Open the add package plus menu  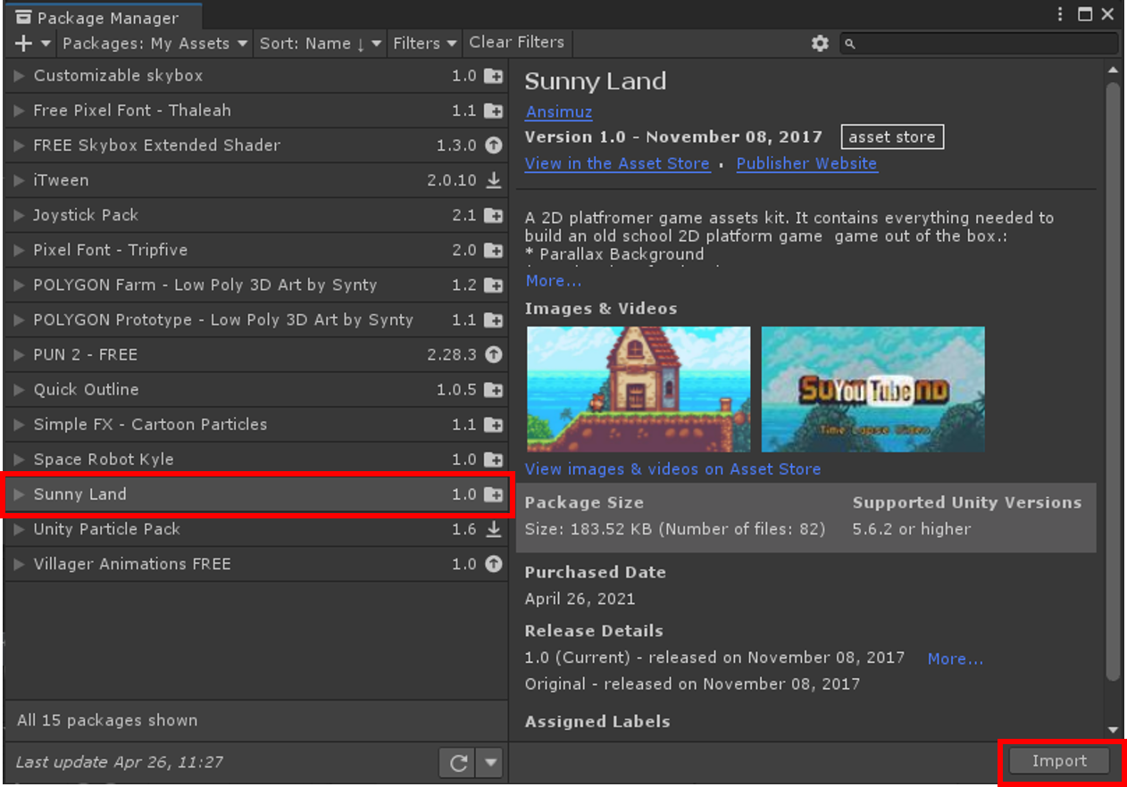click(x=32, y=43)
